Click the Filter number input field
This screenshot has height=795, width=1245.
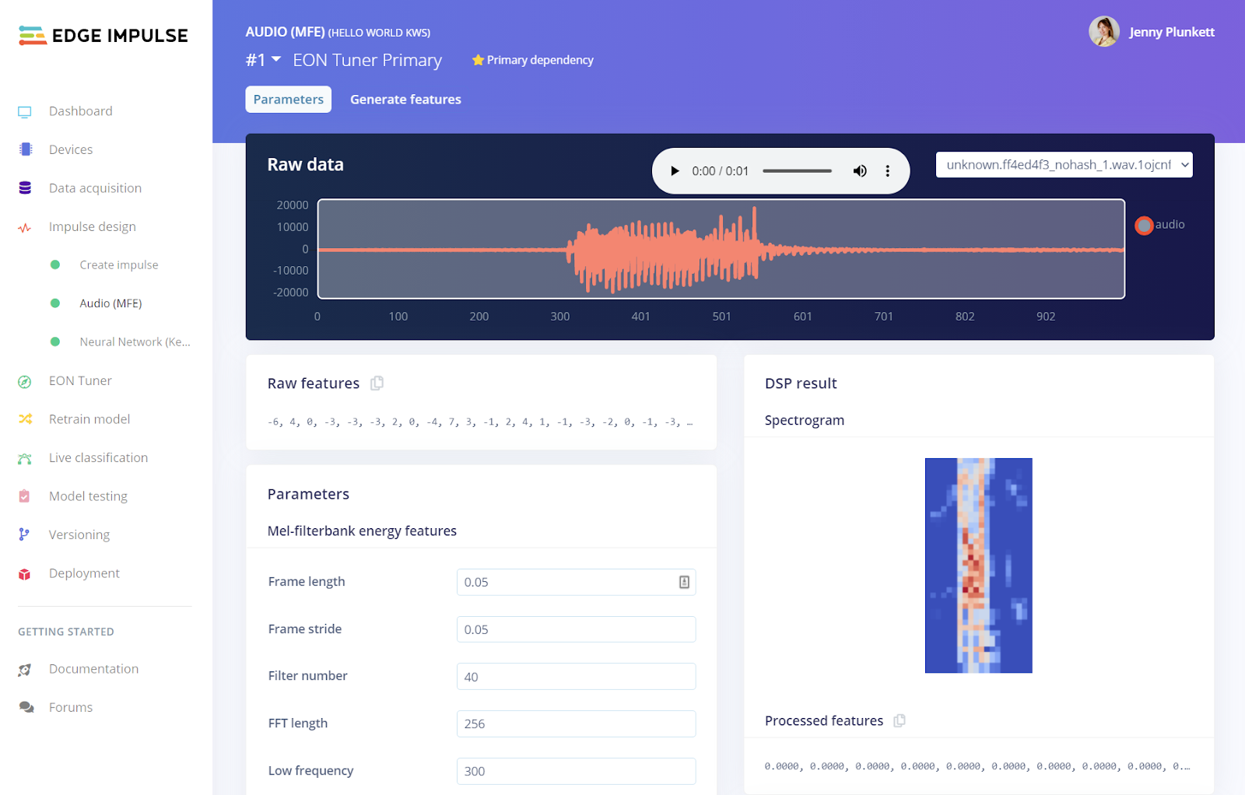[x=576, y=677]
